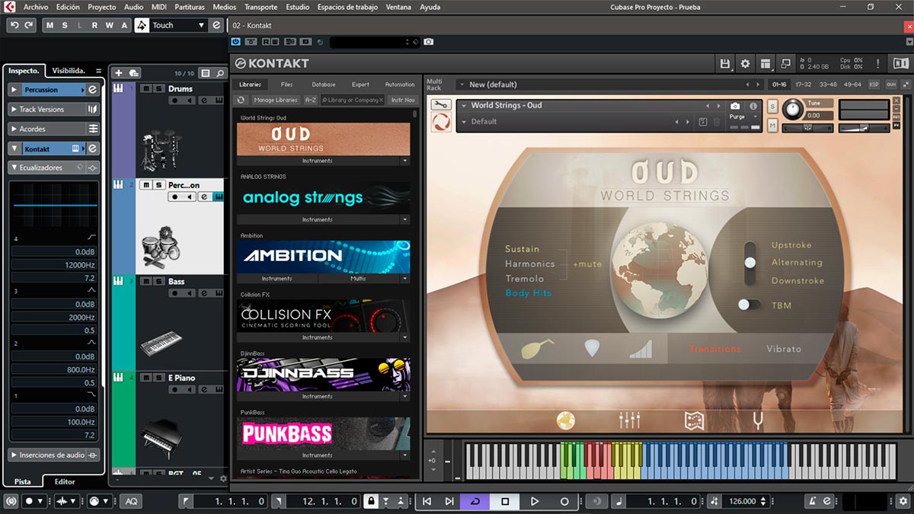
Task: Open the map page icon
Action: pyautogui.click(x=694, y=420)
